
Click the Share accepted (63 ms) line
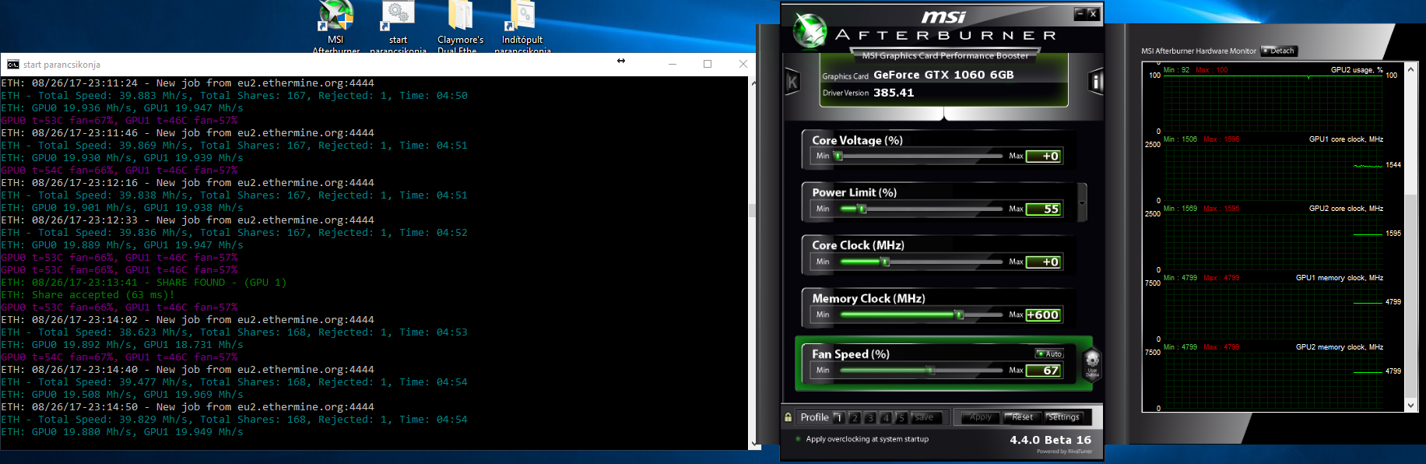click(x=88, y=295)
